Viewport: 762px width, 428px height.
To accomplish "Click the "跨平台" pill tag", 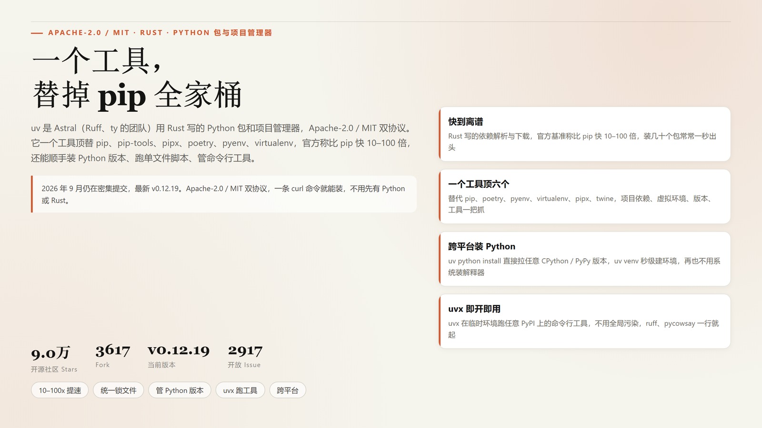I will tap(288, 390).
